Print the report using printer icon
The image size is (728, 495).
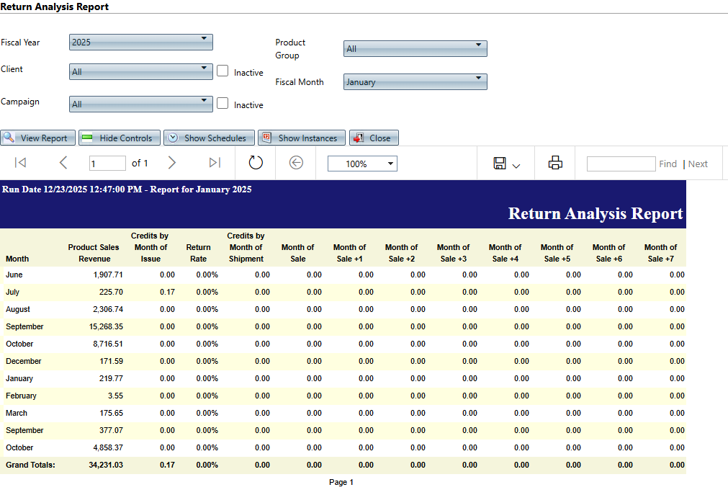555,163
